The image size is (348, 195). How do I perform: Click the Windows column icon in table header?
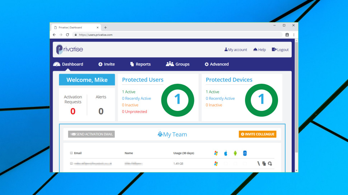[216, 153]
